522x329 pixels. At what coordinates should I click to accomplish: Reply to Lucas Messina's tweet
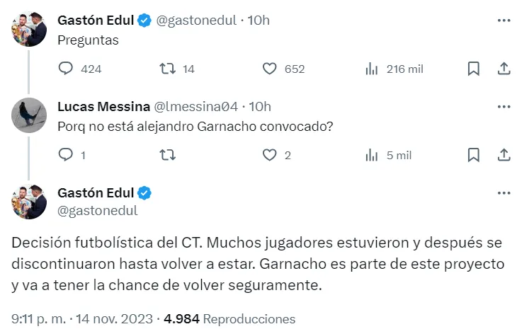pyautogui.click(x=66, y=155)
